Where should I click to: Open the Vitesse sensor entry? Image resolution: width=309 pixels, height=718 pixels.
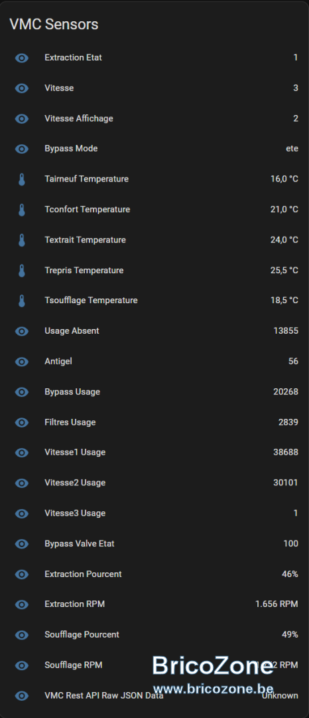pyautogui.click(x=154, y=88)
